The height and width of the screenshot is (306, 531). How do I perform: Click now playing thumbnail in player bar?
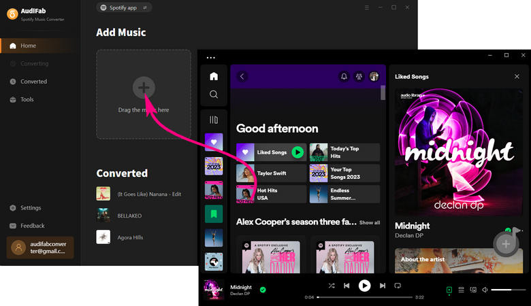(x=214, y=290)
